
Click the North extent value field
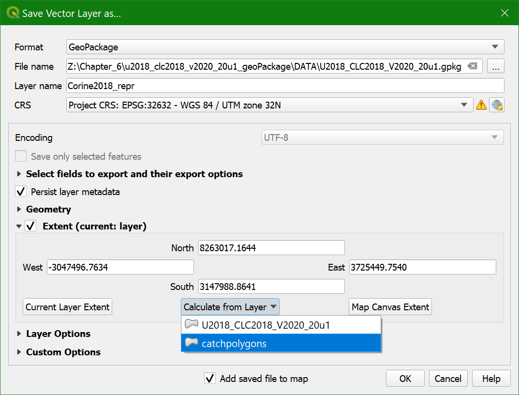pyautogui.click(x=271, y=247)
